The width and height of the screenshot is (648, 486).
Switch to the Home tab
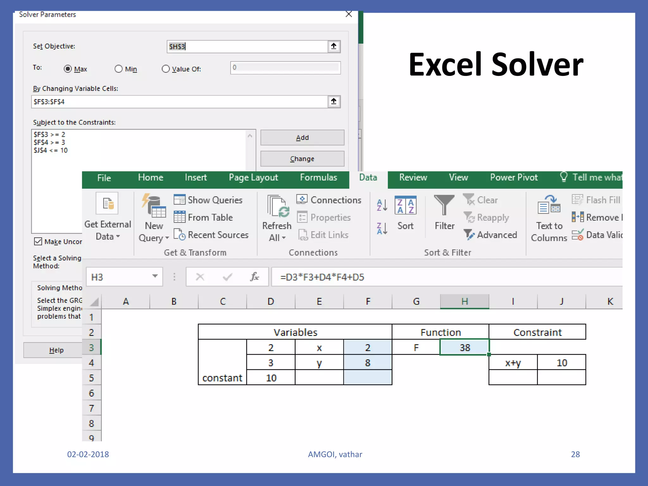[151, 178]
